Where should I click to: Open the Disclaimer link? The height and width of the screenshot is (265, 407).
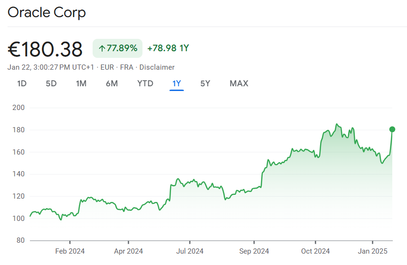[157, 67]
